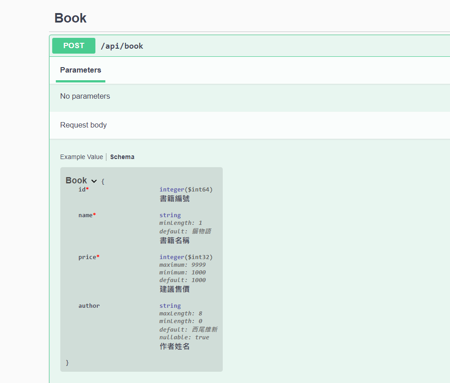Open the Parameters tab
Image resolution: width=450 pixels, height=383 pixels.
[81, 70]
